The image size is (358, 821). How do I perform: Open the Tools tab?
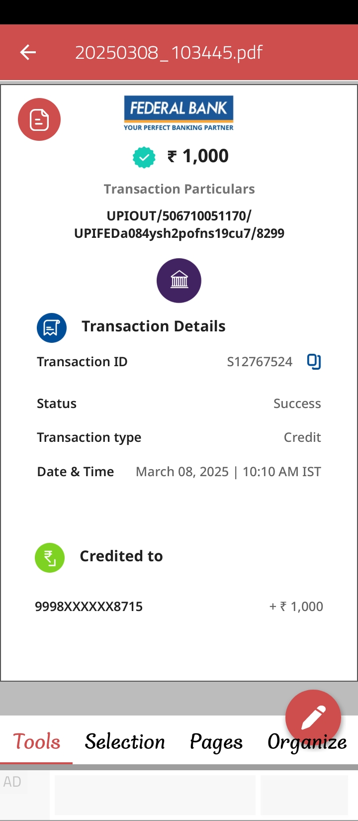point(36,741)
